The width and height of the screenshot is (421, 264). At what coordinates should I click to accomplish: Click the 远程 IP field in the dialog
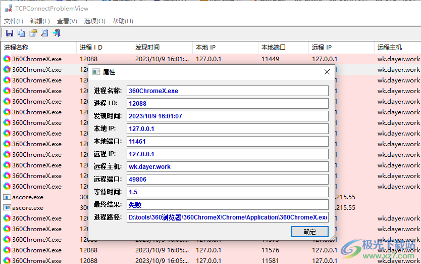pyautogui.click(x=228, y=154)
